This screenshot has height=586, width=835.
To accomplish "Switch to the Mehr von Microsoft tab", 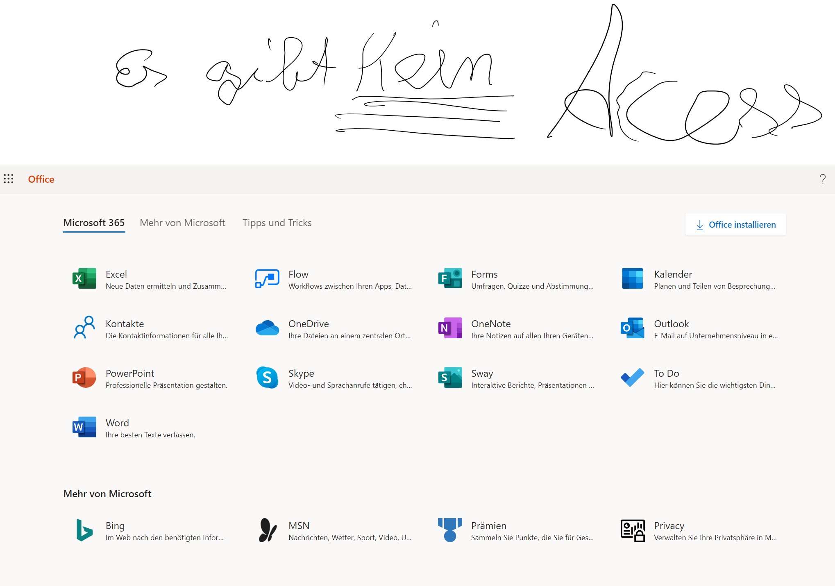I will coord(182,223).
